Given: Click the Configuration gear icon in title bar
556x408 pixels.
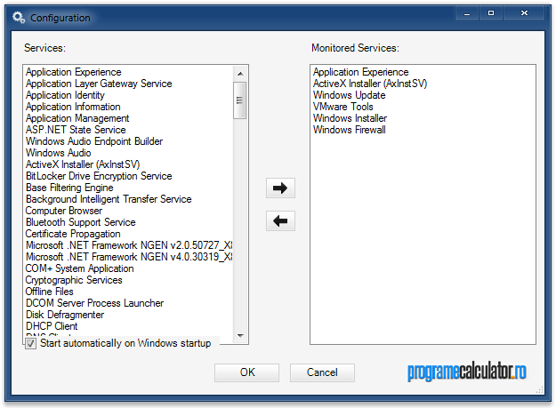Looking at the screenshot, I should 19,18.
